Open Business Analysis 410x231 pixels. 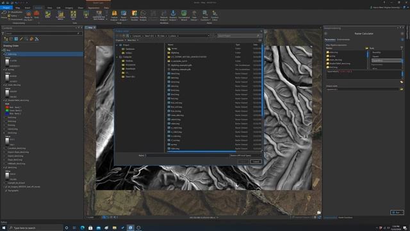pyautogui.click(x=173, y=15)
